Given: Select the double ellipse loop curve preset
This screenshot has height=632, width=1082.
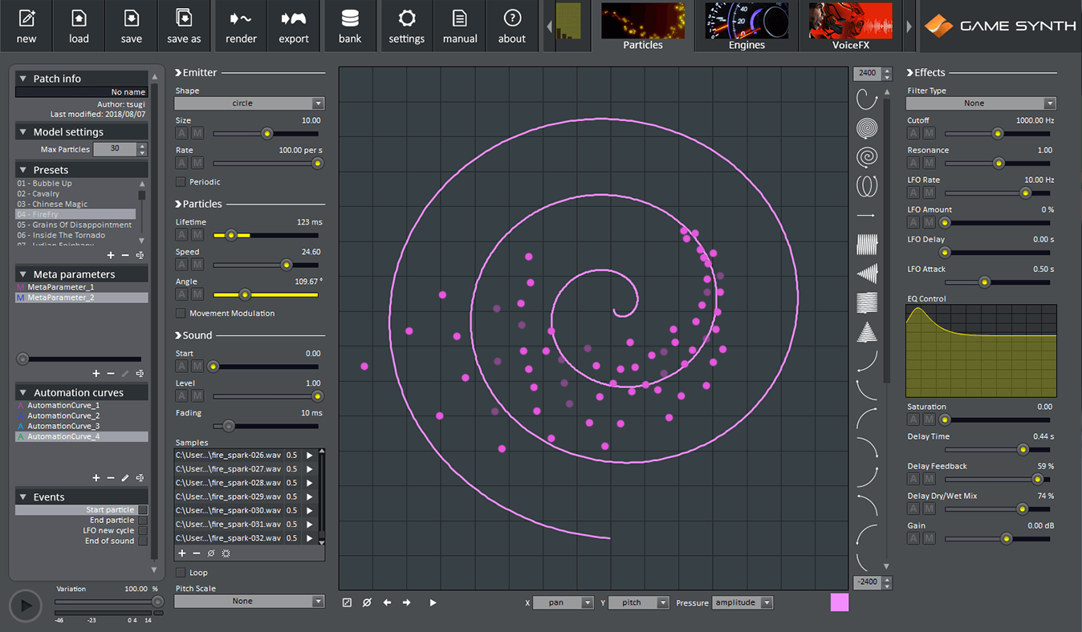Looking at the screenshot, I should point(867,186).
